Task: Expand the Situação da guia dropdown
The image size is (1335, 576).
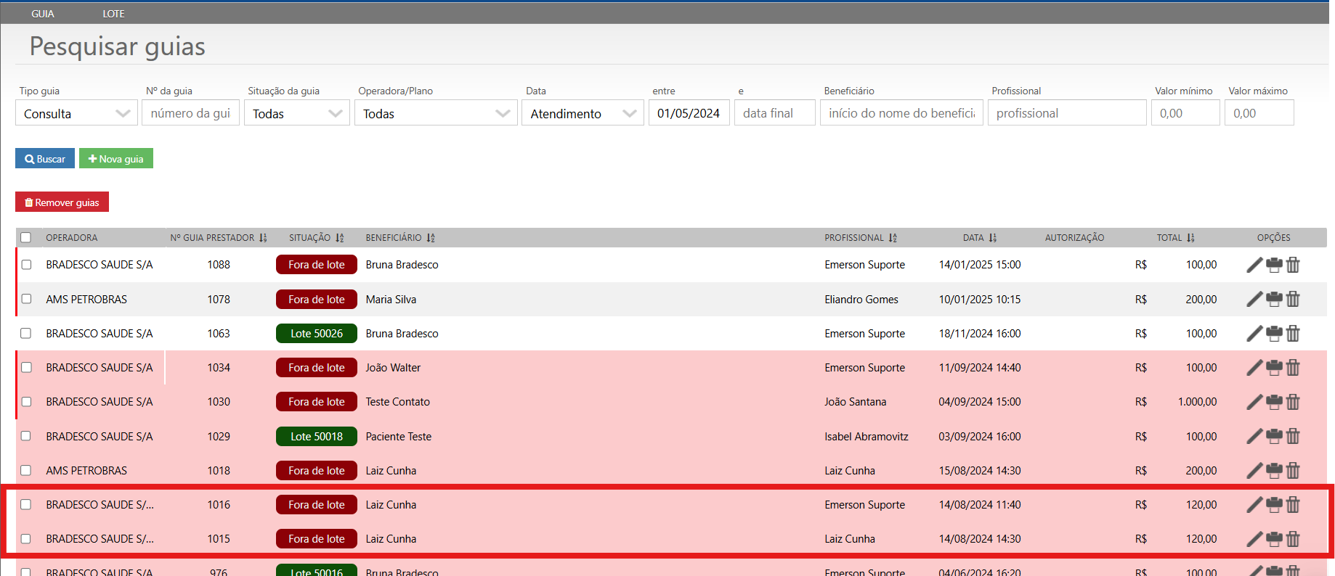Action: (x=297, y=113)
